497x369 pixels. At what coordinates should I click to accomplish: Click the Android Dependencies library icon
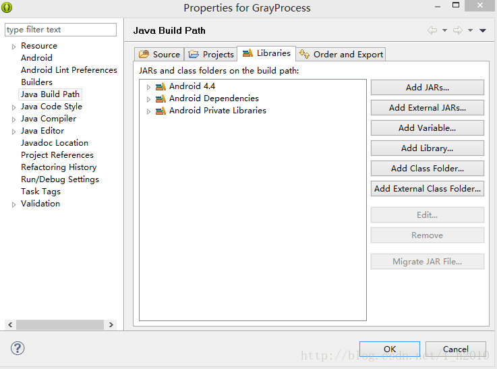(x=160, y=98)
